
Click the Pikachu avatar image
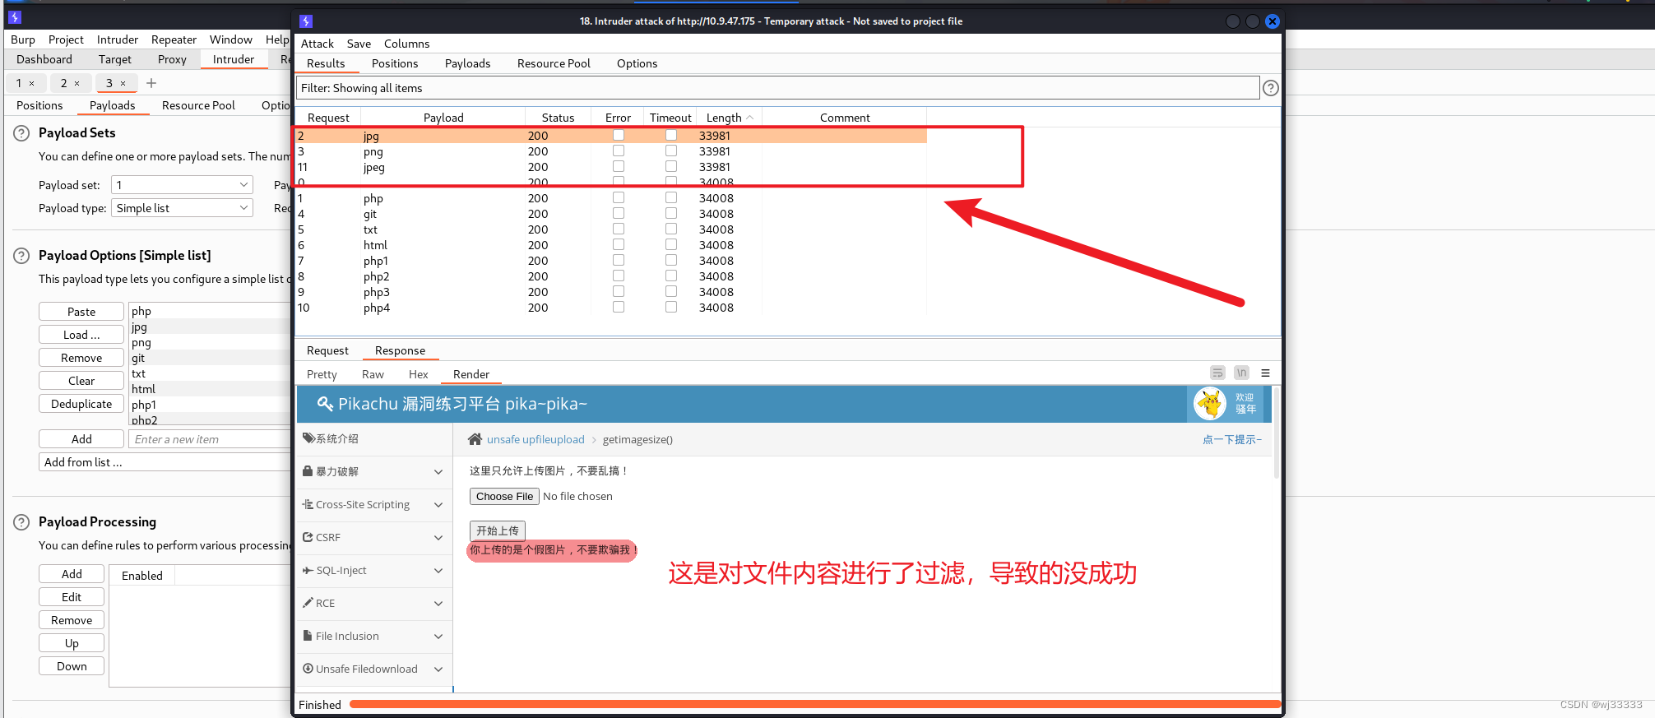[x=1210, y=404]
